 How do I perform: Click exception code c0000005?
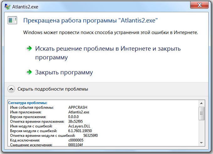tap(76, 140)
